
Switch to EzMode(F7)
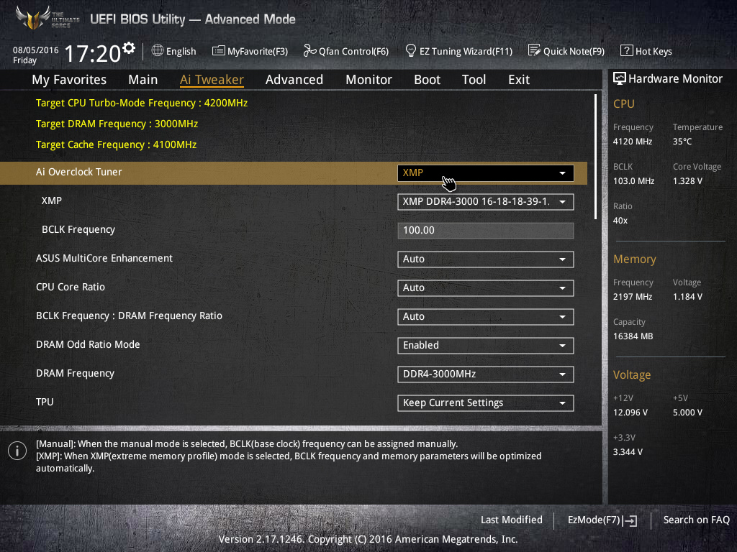602,520
